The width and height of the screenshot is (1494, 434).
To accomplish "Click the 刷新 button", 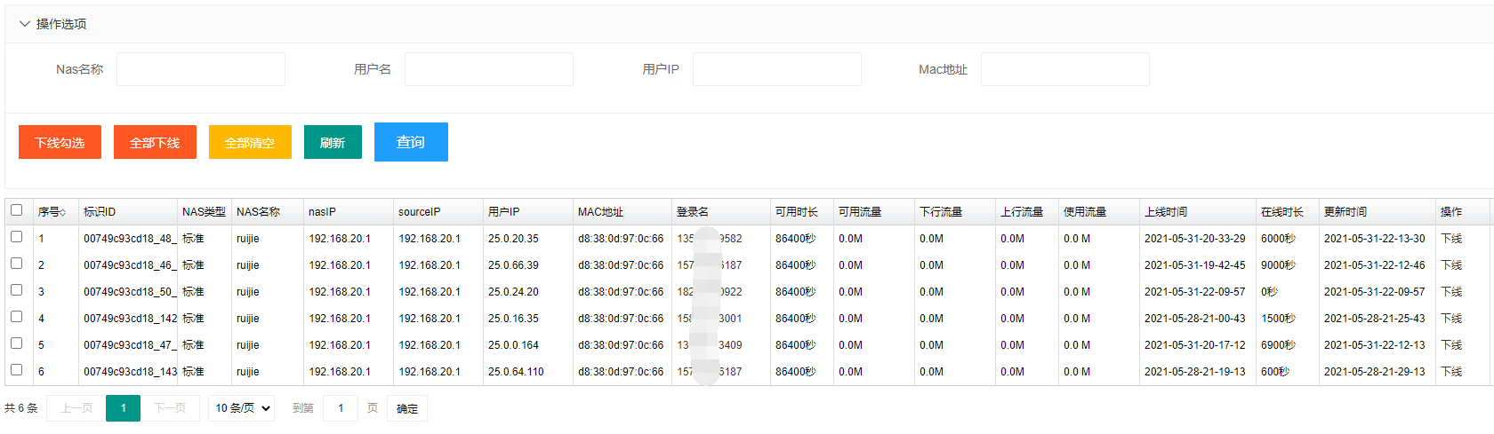I will coord(333,142).
